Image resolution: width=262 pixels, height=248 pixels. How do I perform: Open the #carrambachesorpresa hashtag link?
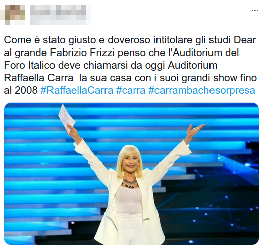pyautogui.click(x=202, y=90)
